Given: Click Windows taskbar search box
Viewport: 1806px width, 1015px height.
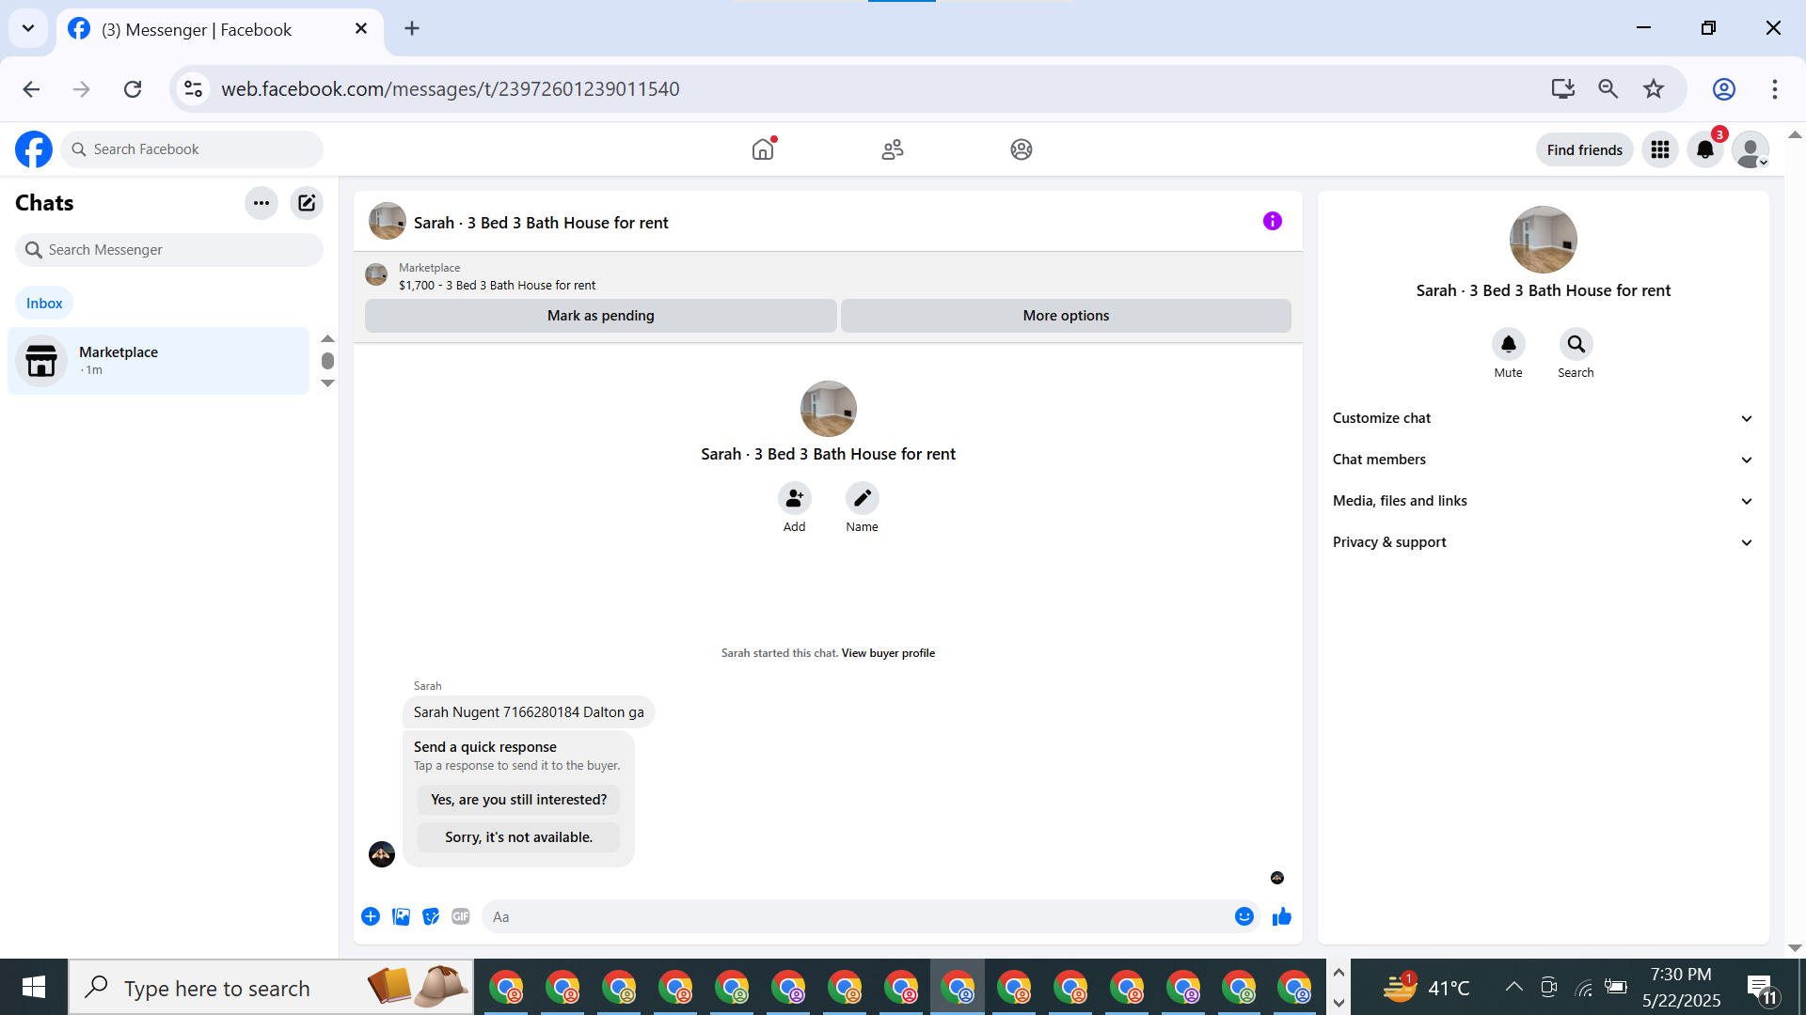Looking at the screenshot, I should pyautogui.click(x=271, y=987).
